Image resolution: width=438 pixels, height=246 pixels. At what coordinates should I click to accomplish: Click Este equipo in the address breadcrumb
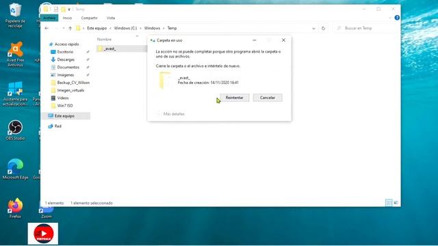tap(97, 28)
